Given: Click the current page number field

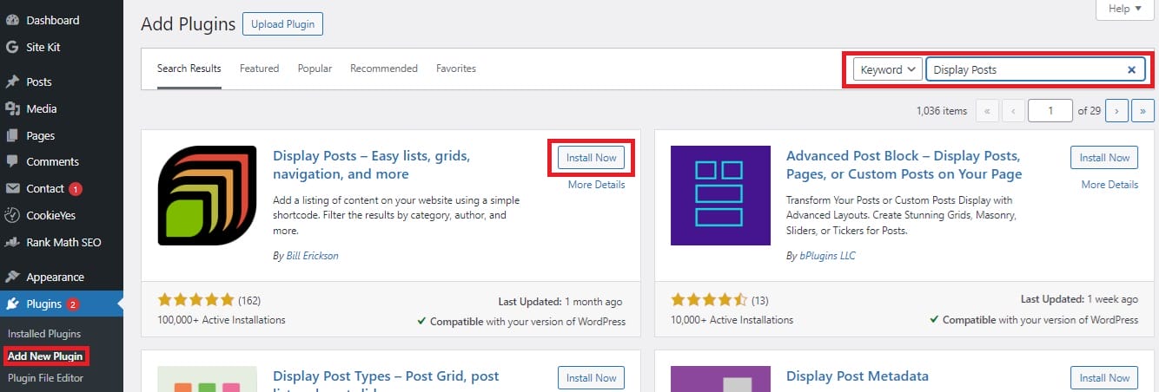Looking at the screenshot, I should (1050, 111).
